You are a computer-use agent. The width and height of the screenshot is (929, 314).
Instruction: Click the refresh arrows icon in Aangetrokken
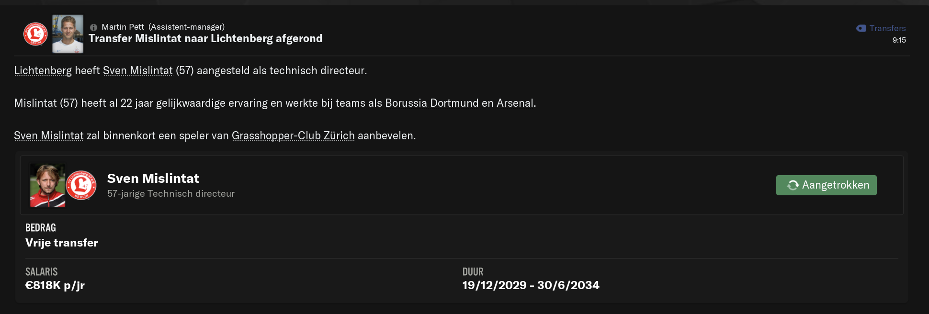[x=793, y=185]
